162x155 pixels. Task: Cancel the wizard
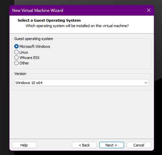(139, 145)
